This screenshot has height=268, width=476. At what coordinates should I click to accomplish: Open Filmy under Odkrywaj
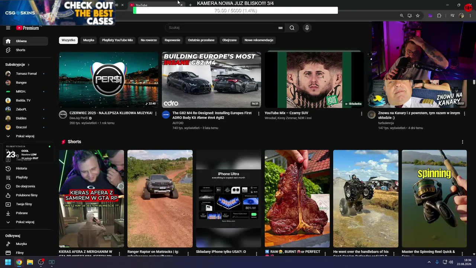click(x=25, y=253)
